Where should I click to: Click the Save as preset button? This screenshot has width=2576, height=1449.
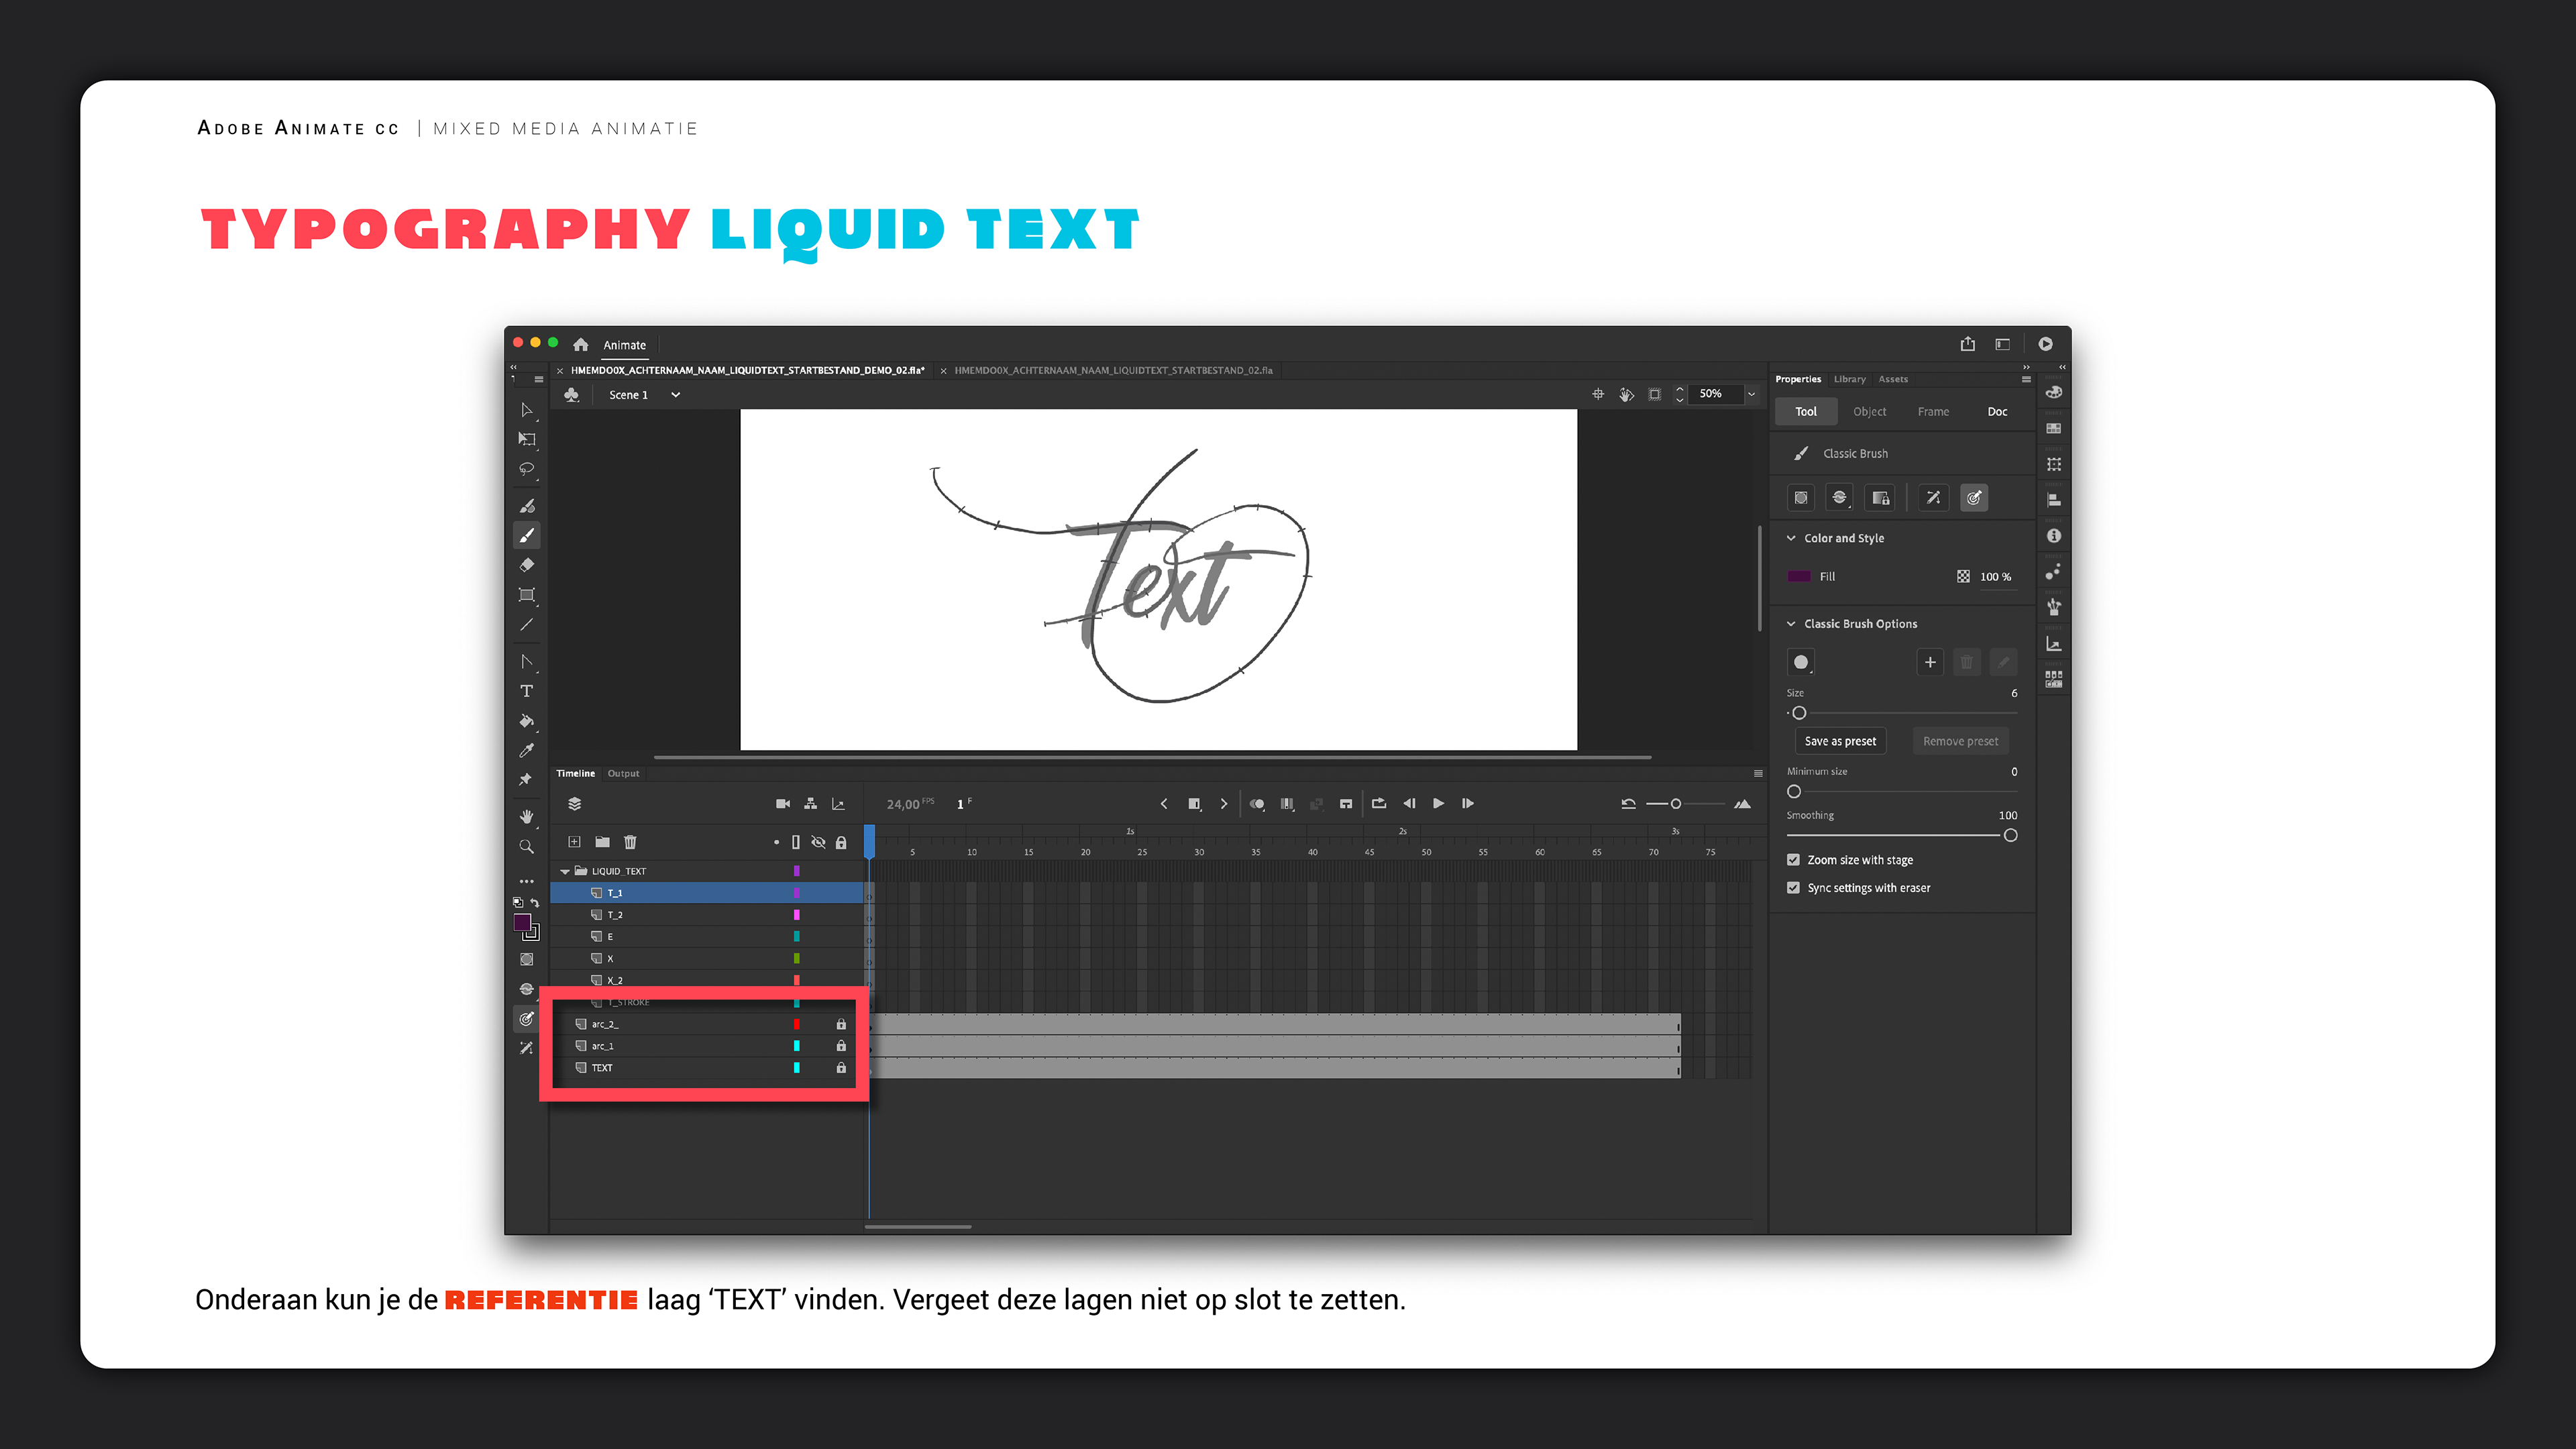point(1840,741)
